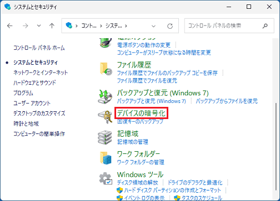Click the magnifier search icon
280x201 pixels.
pyautogui.click(x=265, y=26)
